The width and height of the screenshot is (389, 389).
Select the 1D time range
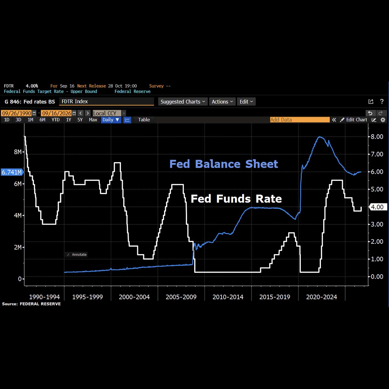click(6, 120)
